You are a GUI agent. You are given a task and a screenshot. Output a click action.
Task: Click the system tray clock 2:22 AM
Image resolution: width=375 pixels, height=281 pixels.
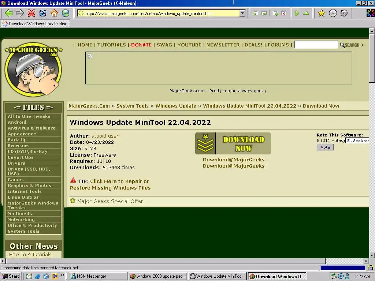[x=362, y=277]
